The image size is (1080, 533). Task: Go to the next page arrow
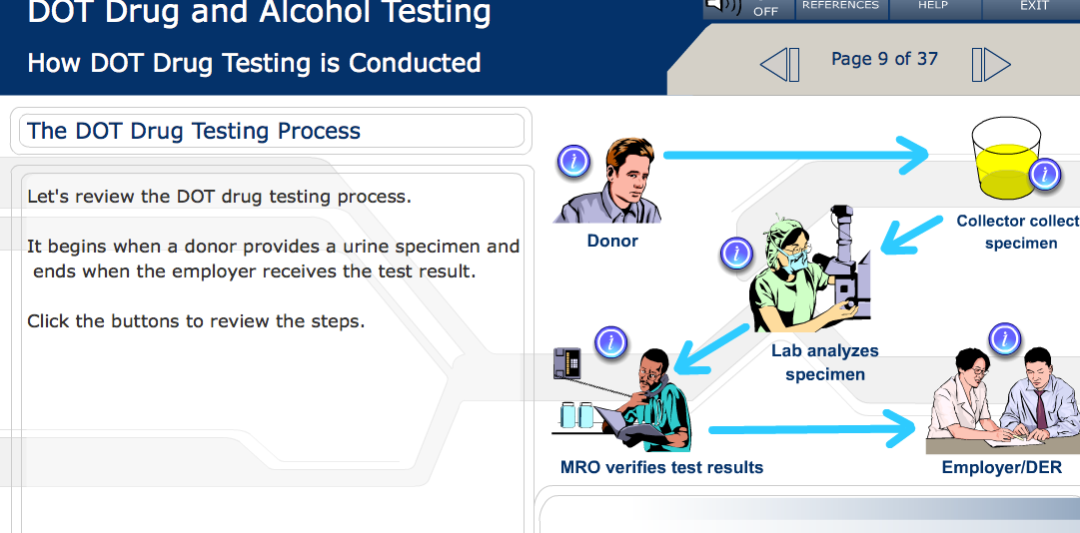click(x=990, y=65)
